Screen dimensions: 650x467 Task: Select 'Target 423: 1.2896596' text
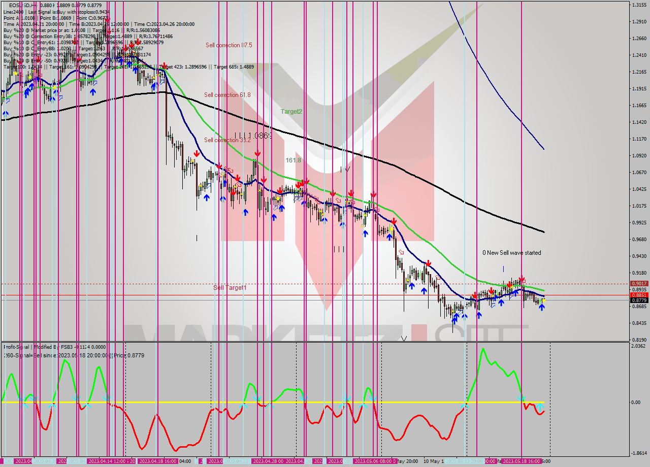[x=184, y=67]
